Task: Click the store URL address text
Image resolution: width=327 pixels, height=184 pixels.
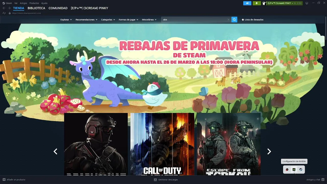Action: [x=26, y=13]
